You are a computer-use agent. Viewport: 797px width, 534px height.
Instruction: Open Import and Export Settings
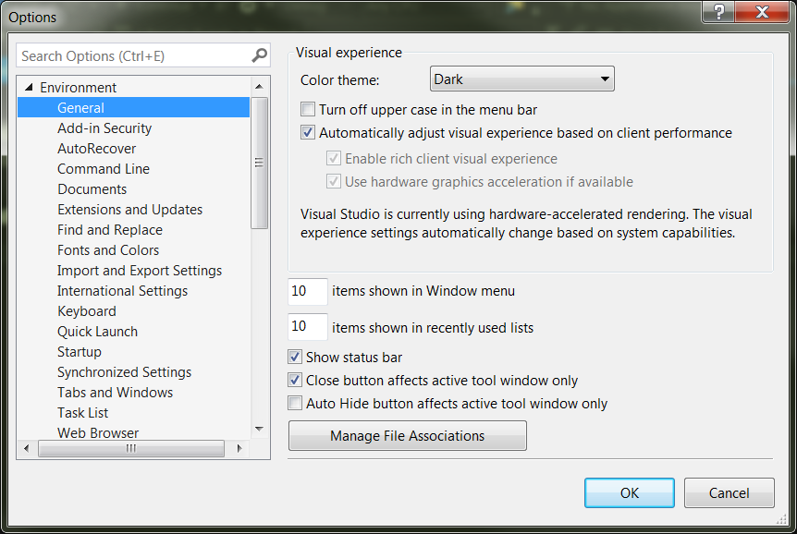coord(140,271)
